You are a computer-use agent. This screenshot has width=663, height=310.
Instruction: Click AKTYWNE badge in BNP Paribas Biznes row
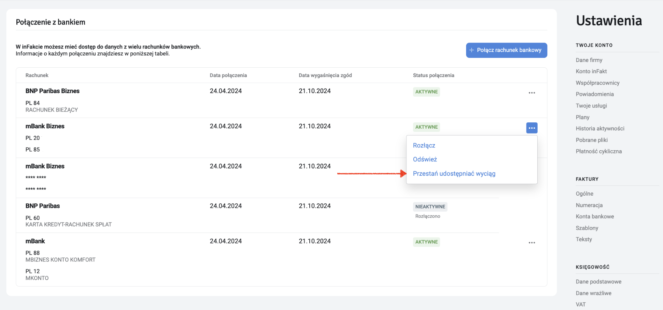coord(426,92)
